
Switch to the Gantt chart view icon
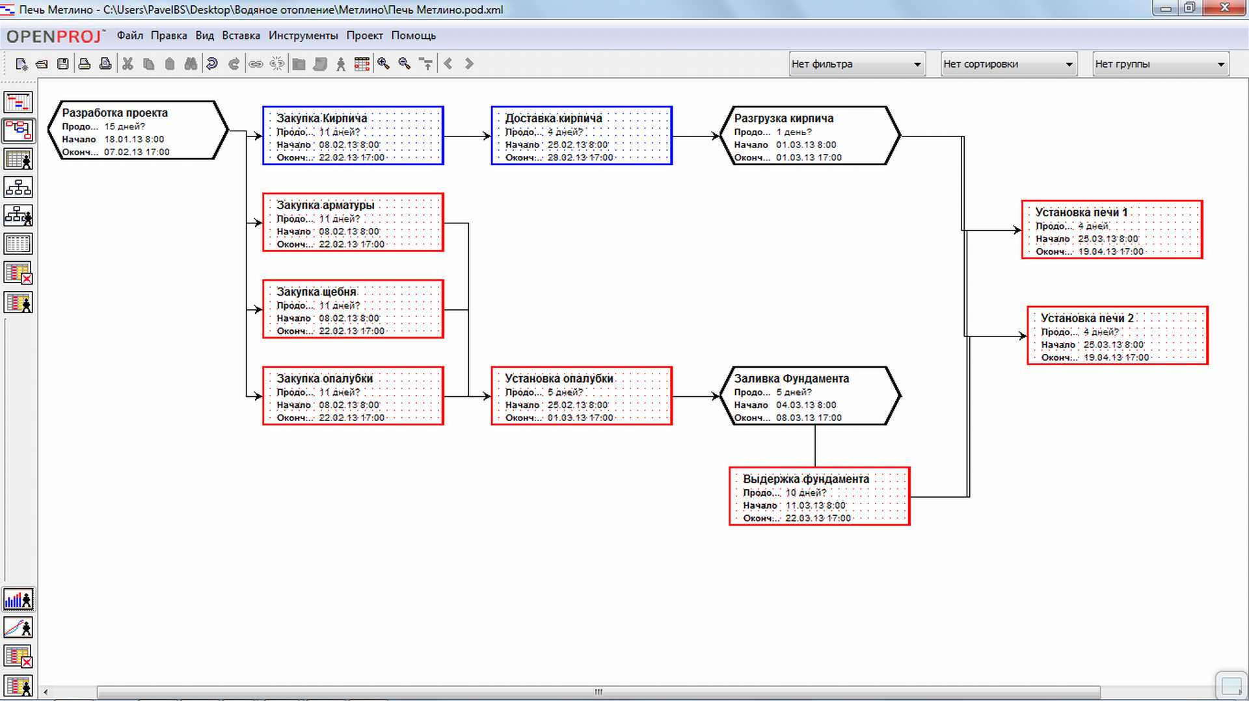18,103
